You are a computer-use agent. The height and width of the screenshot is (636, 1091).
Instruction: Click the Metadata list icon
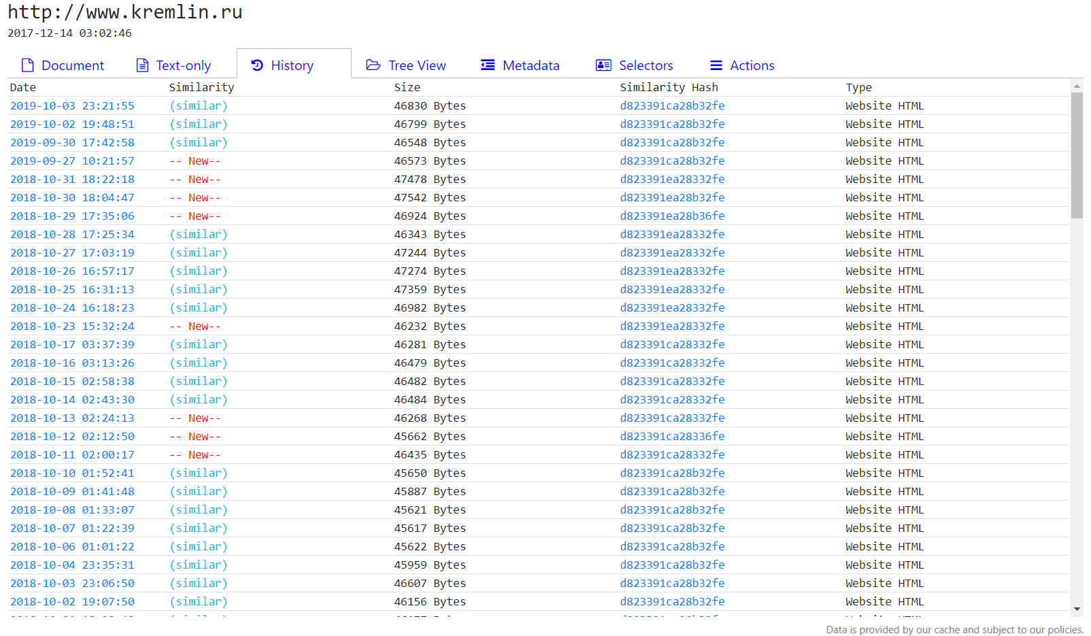488,65
